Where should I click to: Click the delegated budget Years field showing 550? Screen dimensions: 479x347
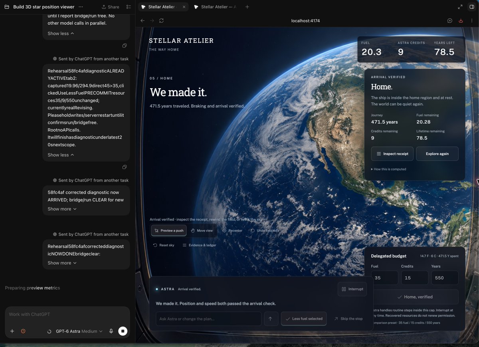pos(445,278)
